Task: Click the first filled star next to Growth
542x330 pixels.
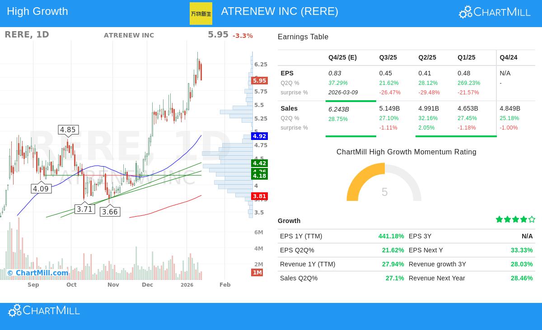Action: 500,219
